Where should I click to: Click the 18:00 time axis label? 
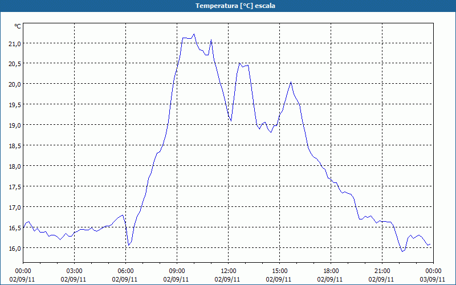[x=331, y=271]
